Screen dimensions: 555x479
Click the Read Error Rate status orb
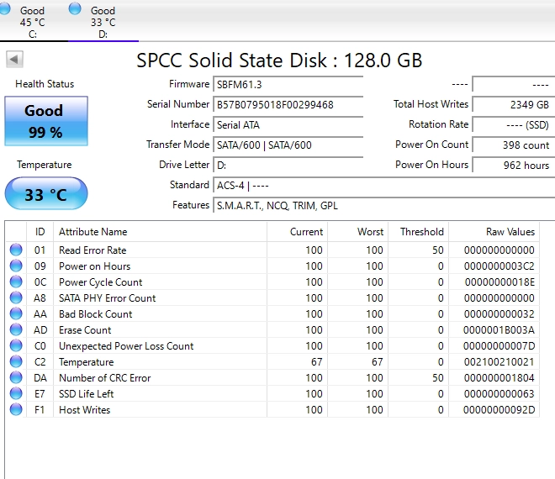point(16,250)
